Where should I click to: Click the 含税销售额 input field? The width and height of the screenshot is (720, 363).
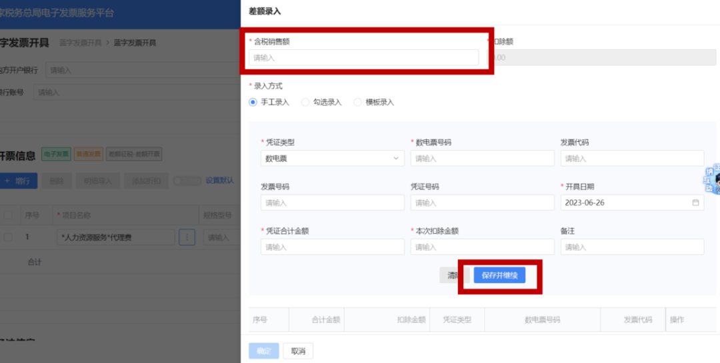[x=363, y=58]
